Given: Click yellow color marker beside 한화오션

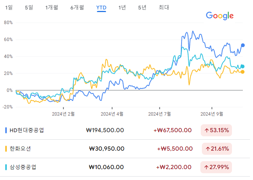Looking at the screenshot, I should 6,149.
